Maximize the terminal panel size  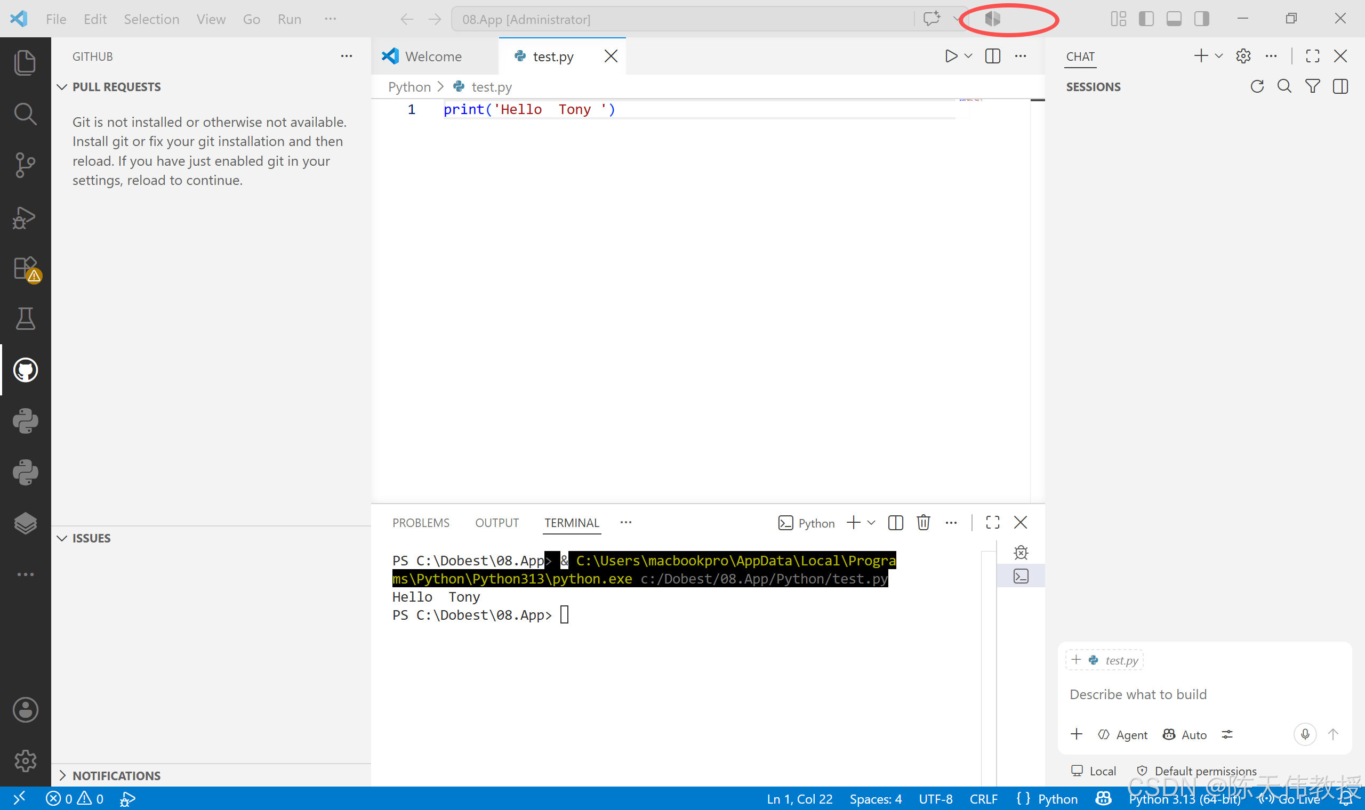coord(993,522)
